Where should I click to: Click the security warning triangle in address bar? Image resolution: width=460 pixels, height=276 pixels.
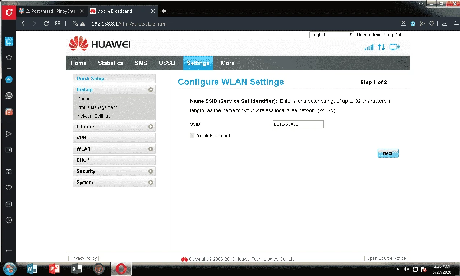coord(83,24)
